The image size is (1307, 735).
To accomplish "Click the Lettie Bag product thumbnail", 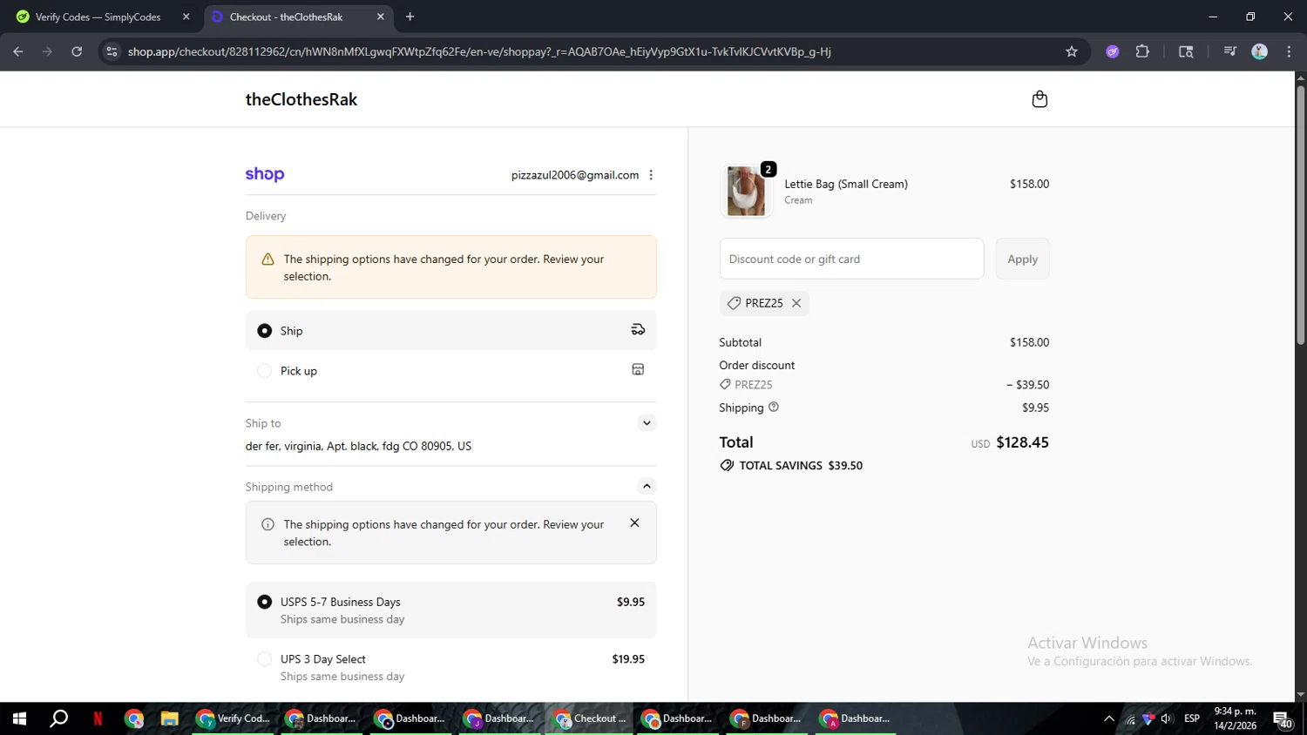I will coord(746,191).
